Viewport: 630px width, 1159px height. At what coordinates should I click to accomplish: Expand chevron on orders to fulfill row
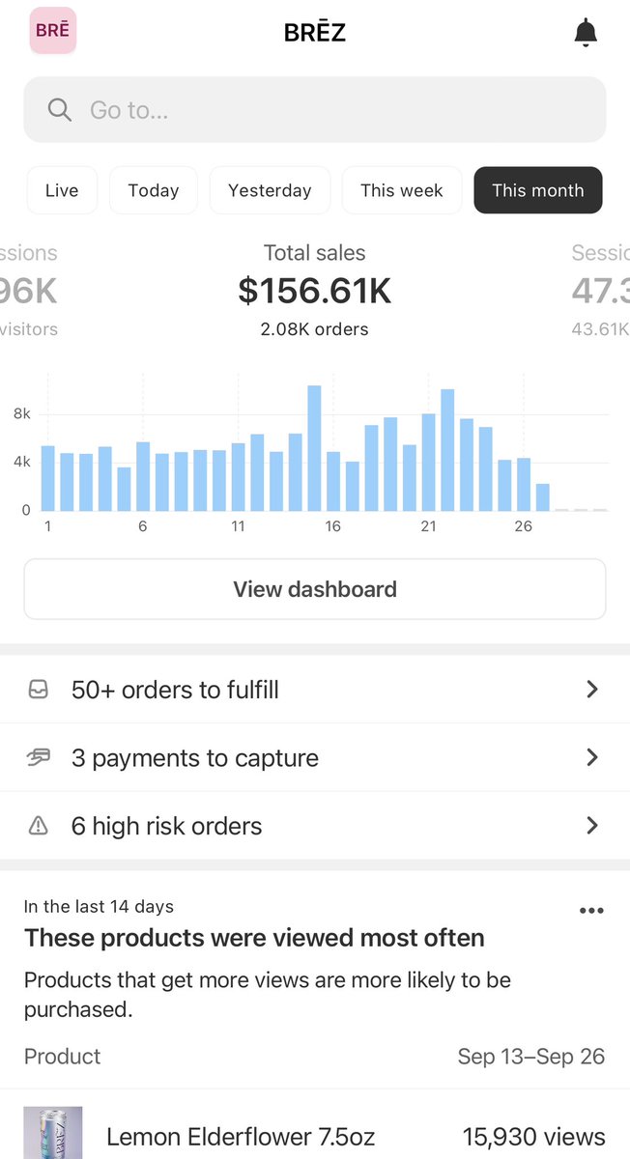[x=592, y=690]
